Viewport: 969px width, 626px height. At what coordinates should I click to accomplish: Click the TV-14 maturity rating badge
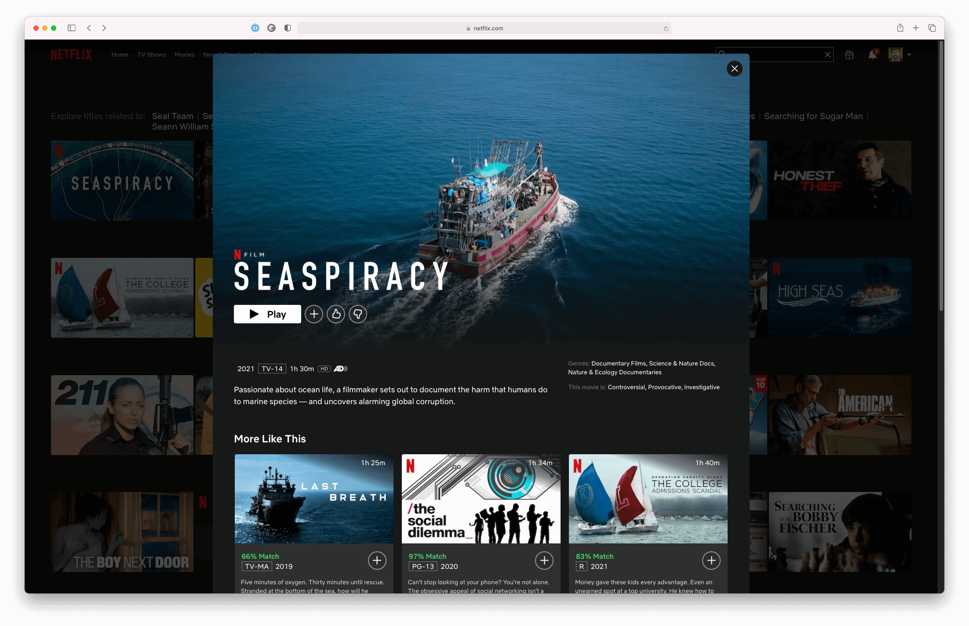click(272, 369)
